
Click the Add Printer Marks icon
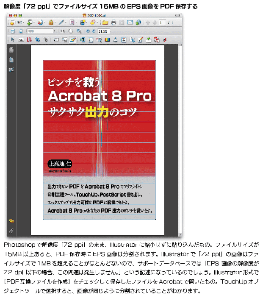tap(124, 39)
